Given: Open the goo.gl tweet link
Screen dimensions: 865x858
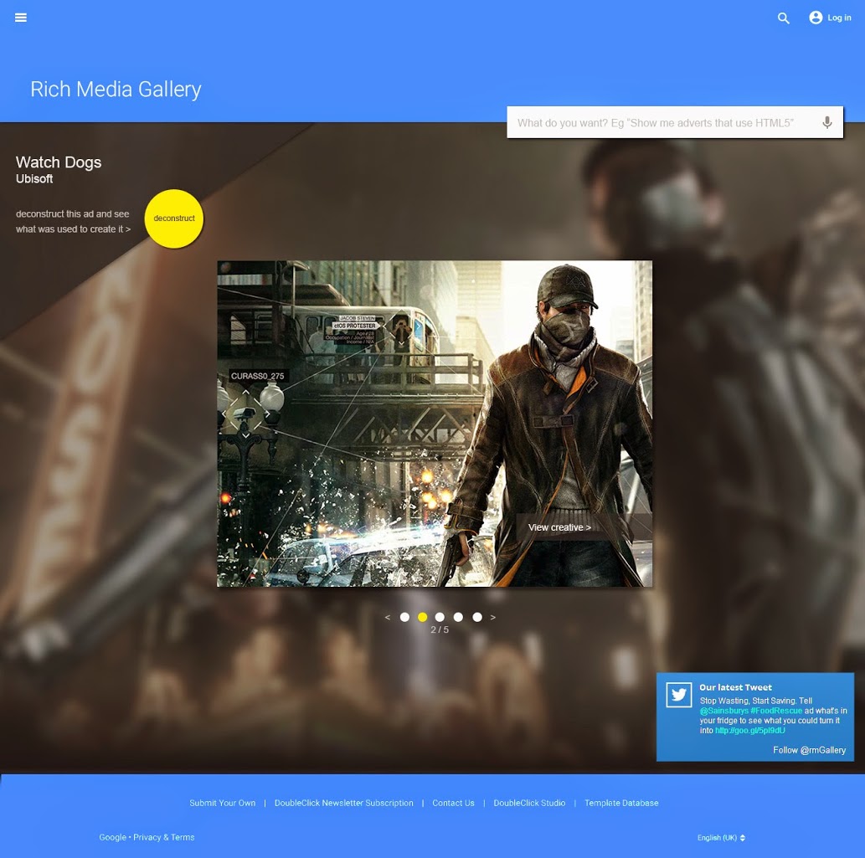Looking at the screenshot, I should [749, 731].
